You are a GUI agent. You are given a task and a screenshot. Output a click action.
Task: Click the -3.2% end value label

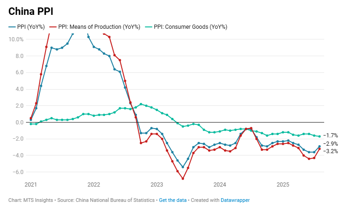(330, 151)
